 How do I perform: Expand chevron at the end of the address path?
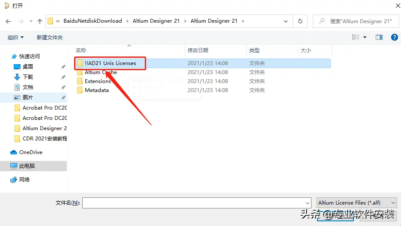243,21
